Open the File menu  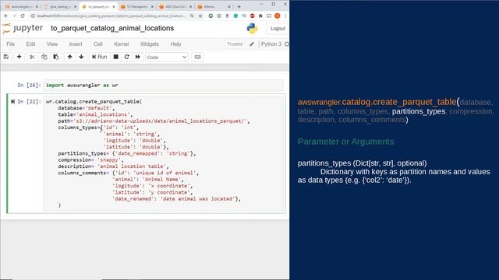click(10, 44)
